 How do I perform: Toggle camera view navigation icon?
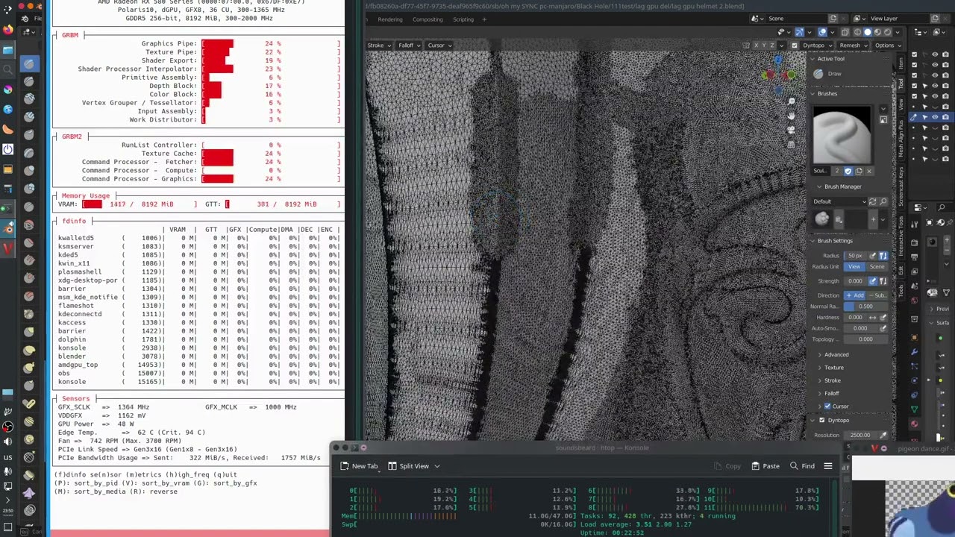point(792,130)
